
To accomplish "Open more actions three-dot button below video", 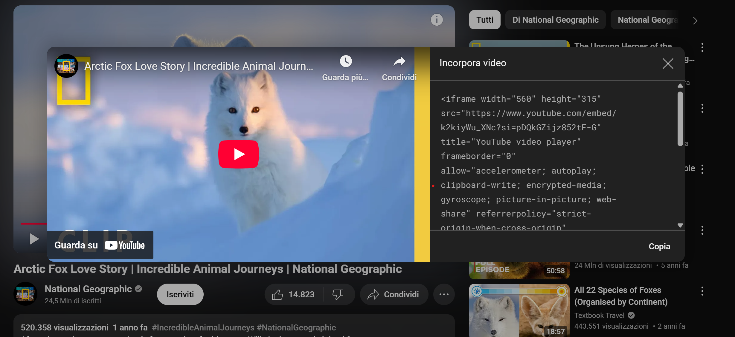I will point(444,294).
